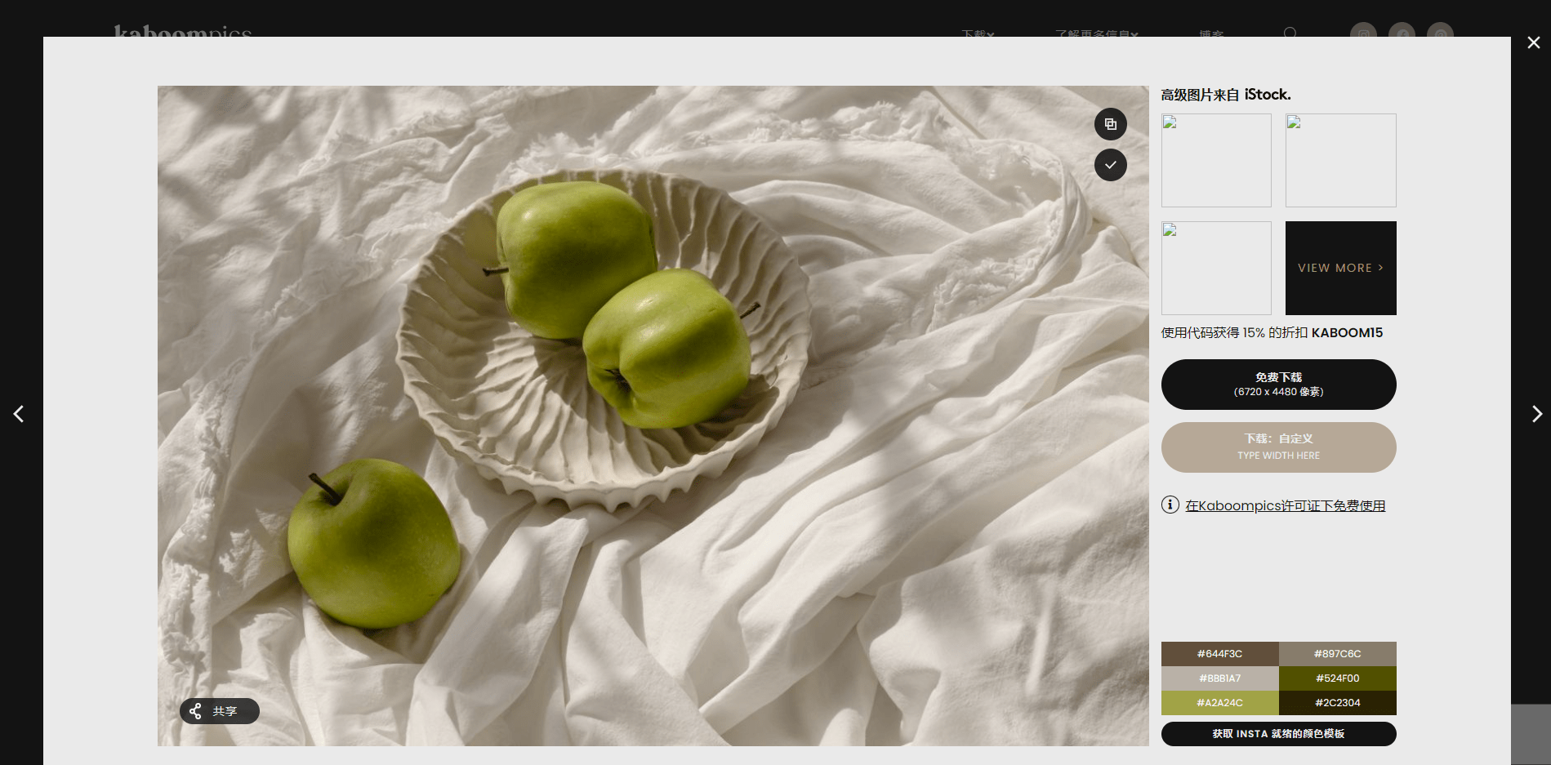Click the iStock link in the heading
This screenshot has width=1551, height=765.
[1267, 95]
